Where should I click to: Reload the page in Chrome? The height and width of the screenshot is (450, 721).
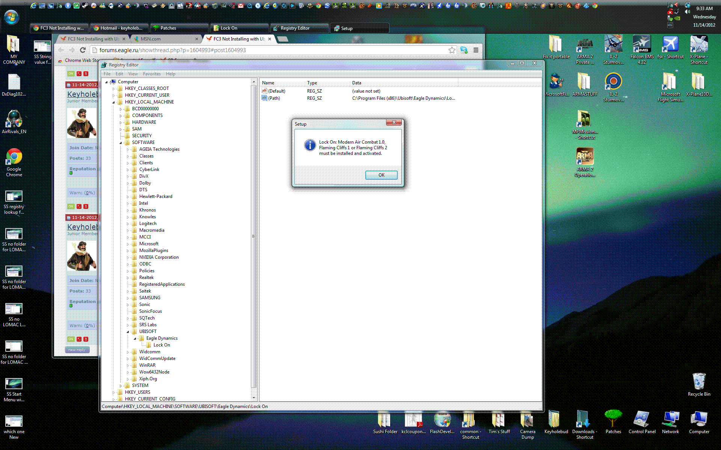83,50
